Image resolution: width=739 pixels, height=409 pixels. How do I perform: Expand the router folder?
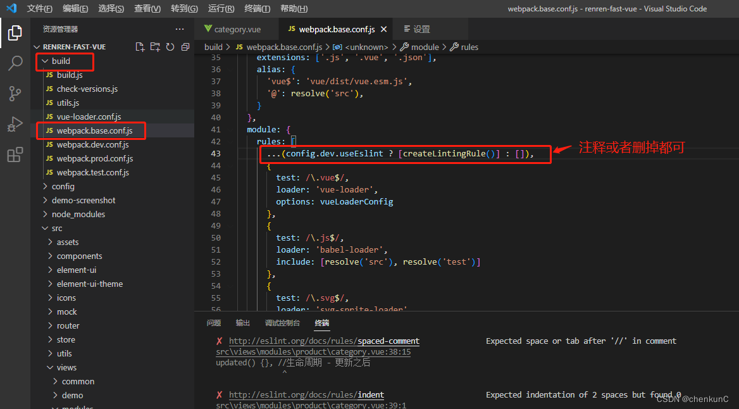click(x=112, y=325)
